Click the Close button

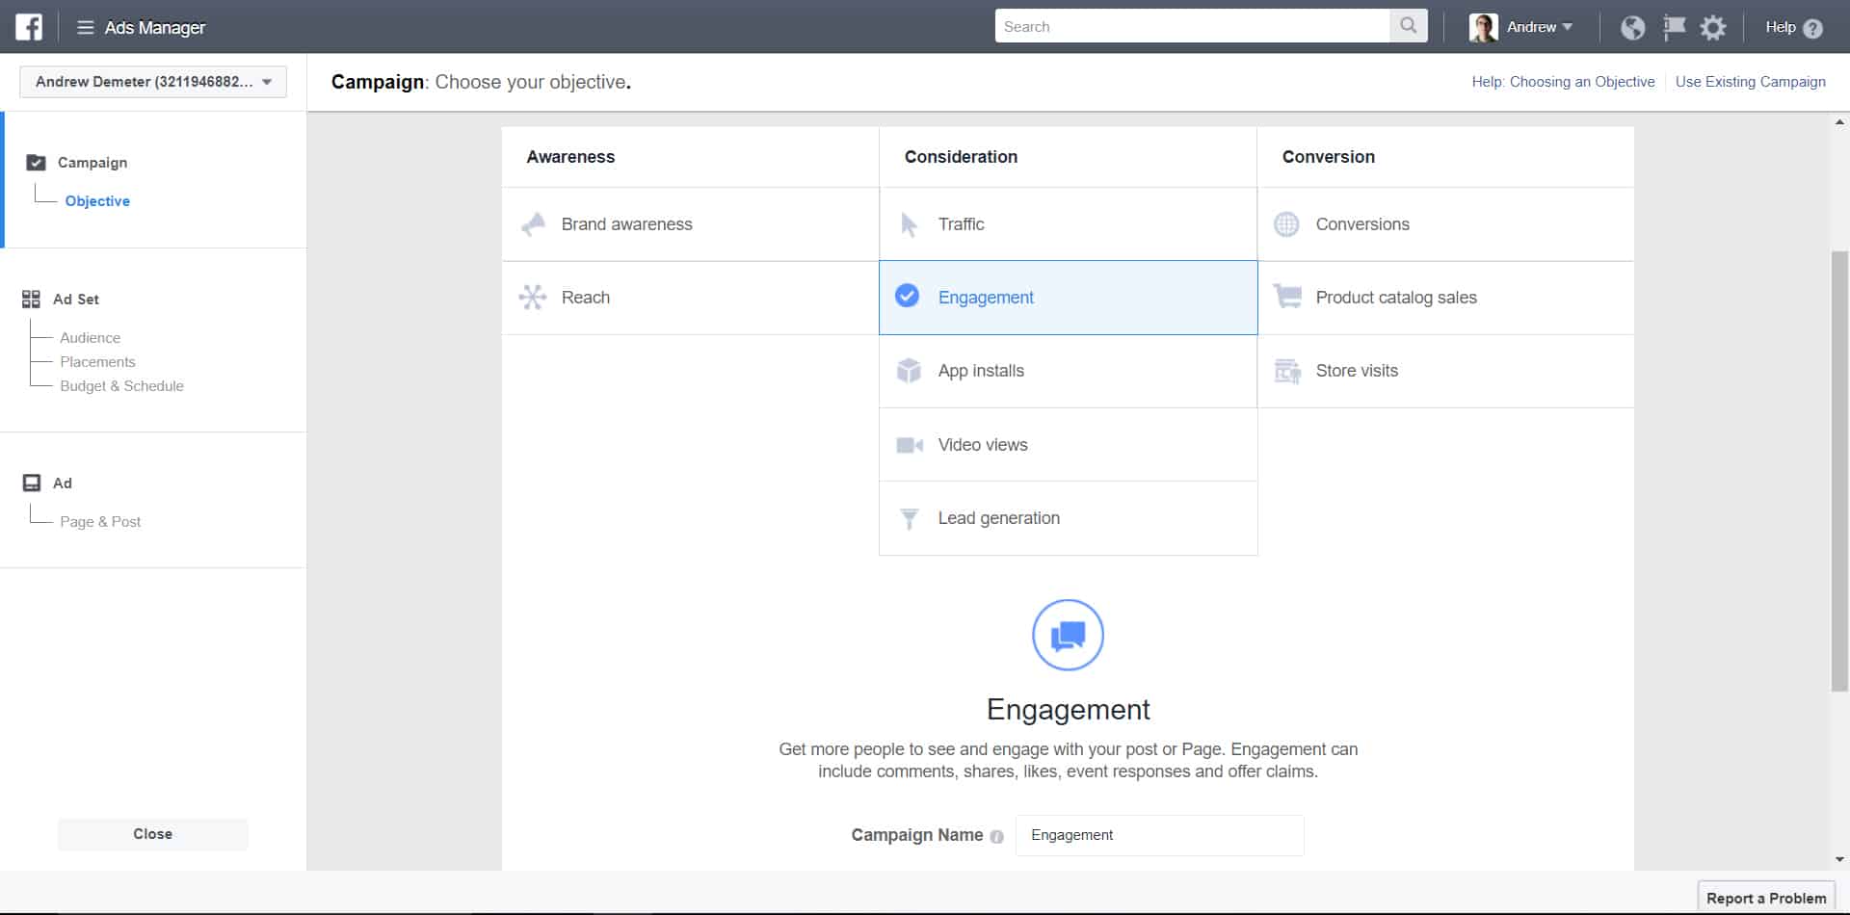[153, 834]
